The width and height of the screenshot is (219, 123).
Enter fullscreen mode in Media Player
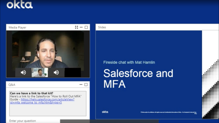click(x=76, y=27)
